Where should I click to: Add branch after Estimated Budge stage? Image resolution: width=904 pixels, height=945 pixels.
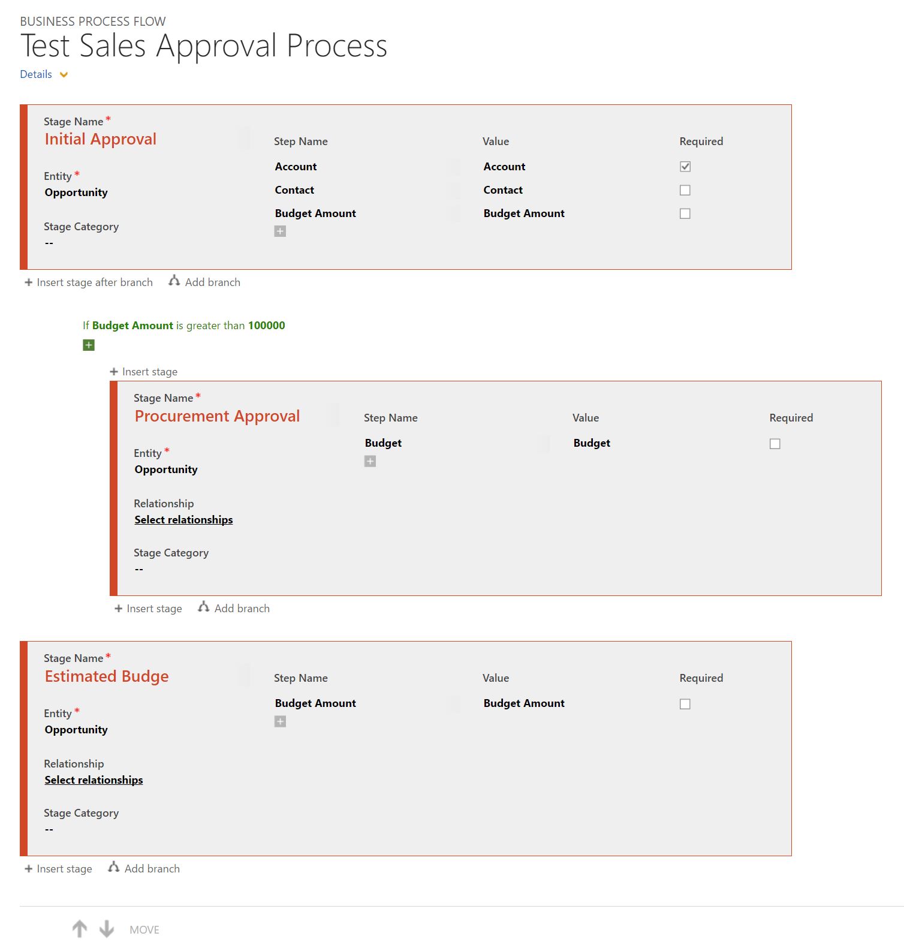[144, 868]
